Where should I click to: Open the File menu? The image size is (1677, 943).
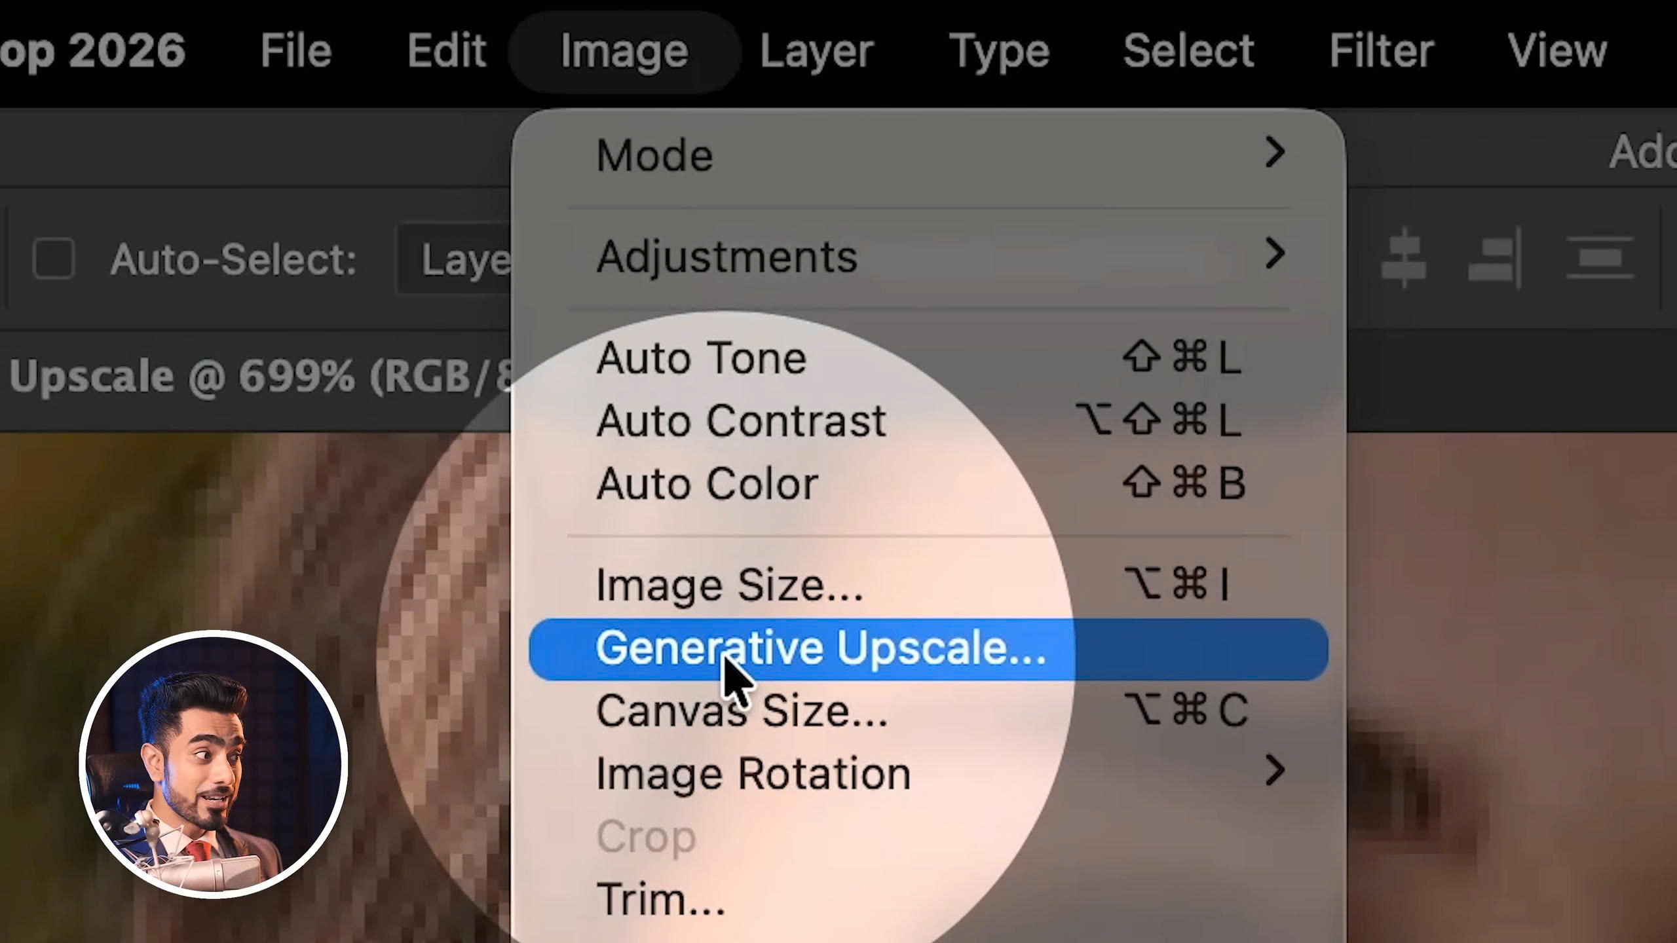[x=296, y=51]
